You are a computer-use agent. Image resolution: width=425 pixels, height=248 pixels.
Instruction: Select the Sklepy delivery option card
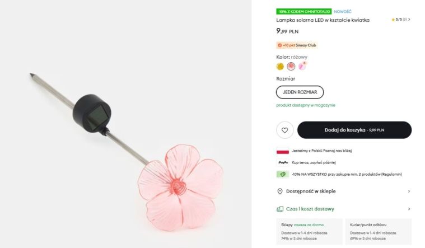tap(309, 231)
